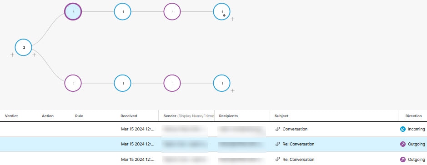Expand plus icon beside lower branch end node
The image size is (427, 165).
232,90
